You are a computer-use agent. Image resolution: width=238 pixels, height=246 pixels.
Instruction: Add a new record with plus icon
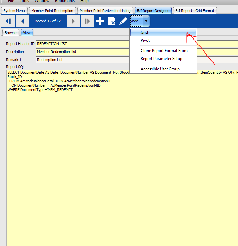click(x=100, y=21)
